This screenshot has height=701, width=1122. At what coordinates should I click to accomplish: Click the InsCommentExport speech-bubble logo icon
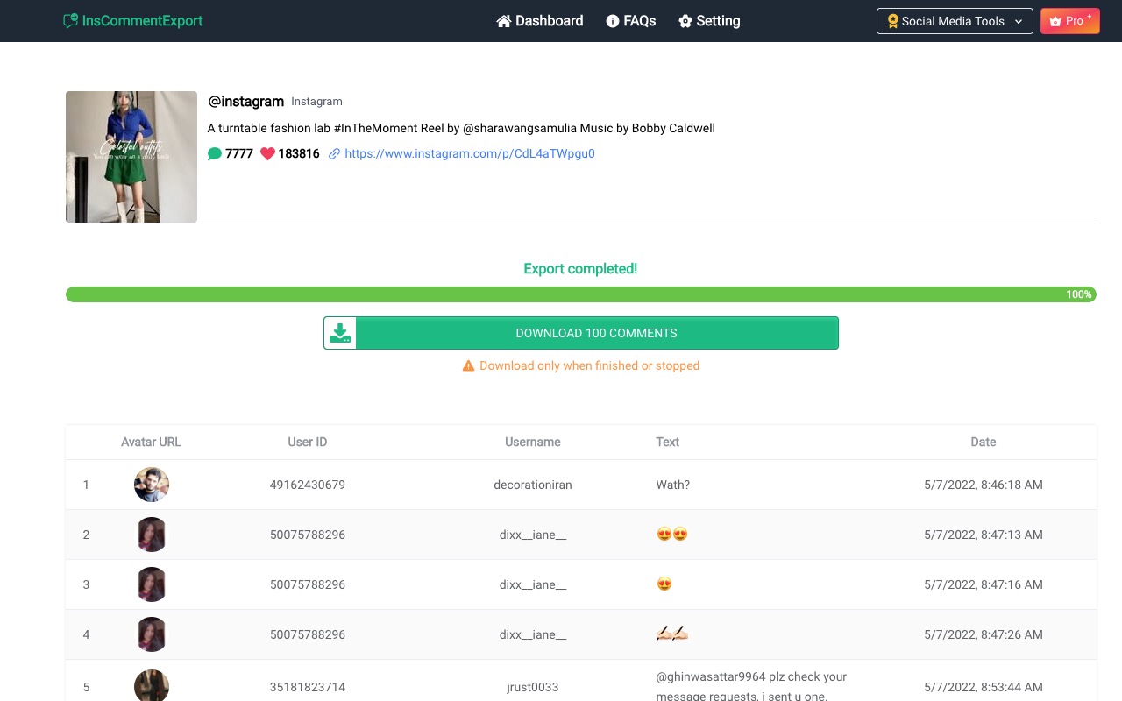(x=71, y=21)
